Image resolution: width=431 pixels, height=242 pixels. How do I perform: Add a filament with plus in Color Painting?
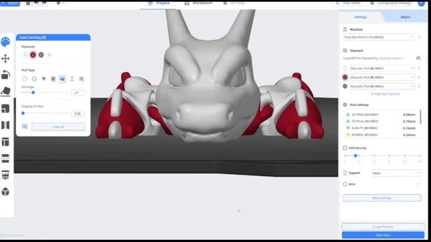[49, 55]
